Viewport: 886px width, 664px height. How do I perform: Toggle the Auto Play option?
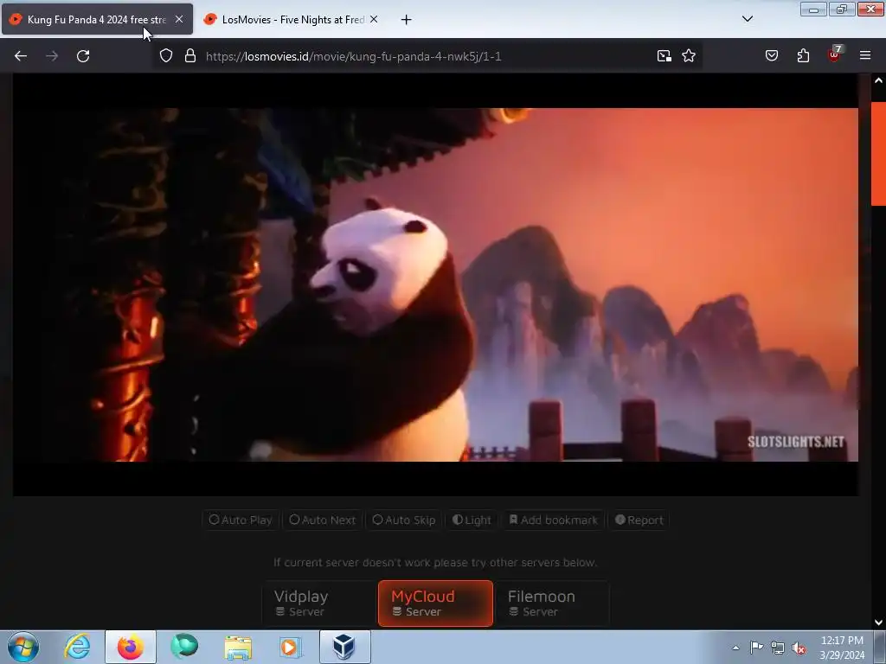click(x=241, y=520)
